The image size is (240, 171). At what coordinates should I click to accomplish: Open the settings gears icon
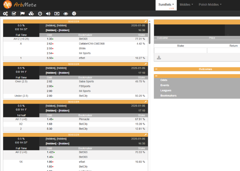coord(5,14)
